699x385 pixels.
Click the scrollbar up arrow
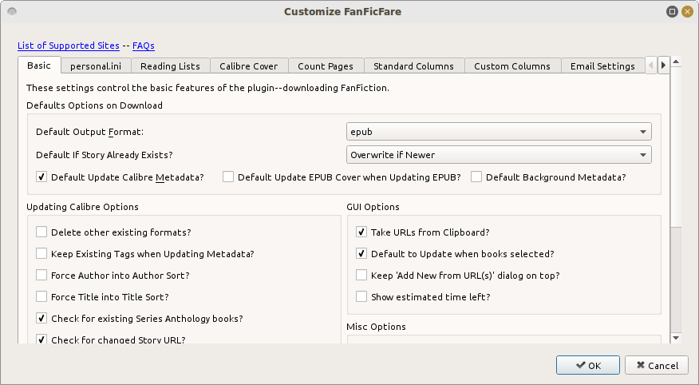click(x=676, y=62)
